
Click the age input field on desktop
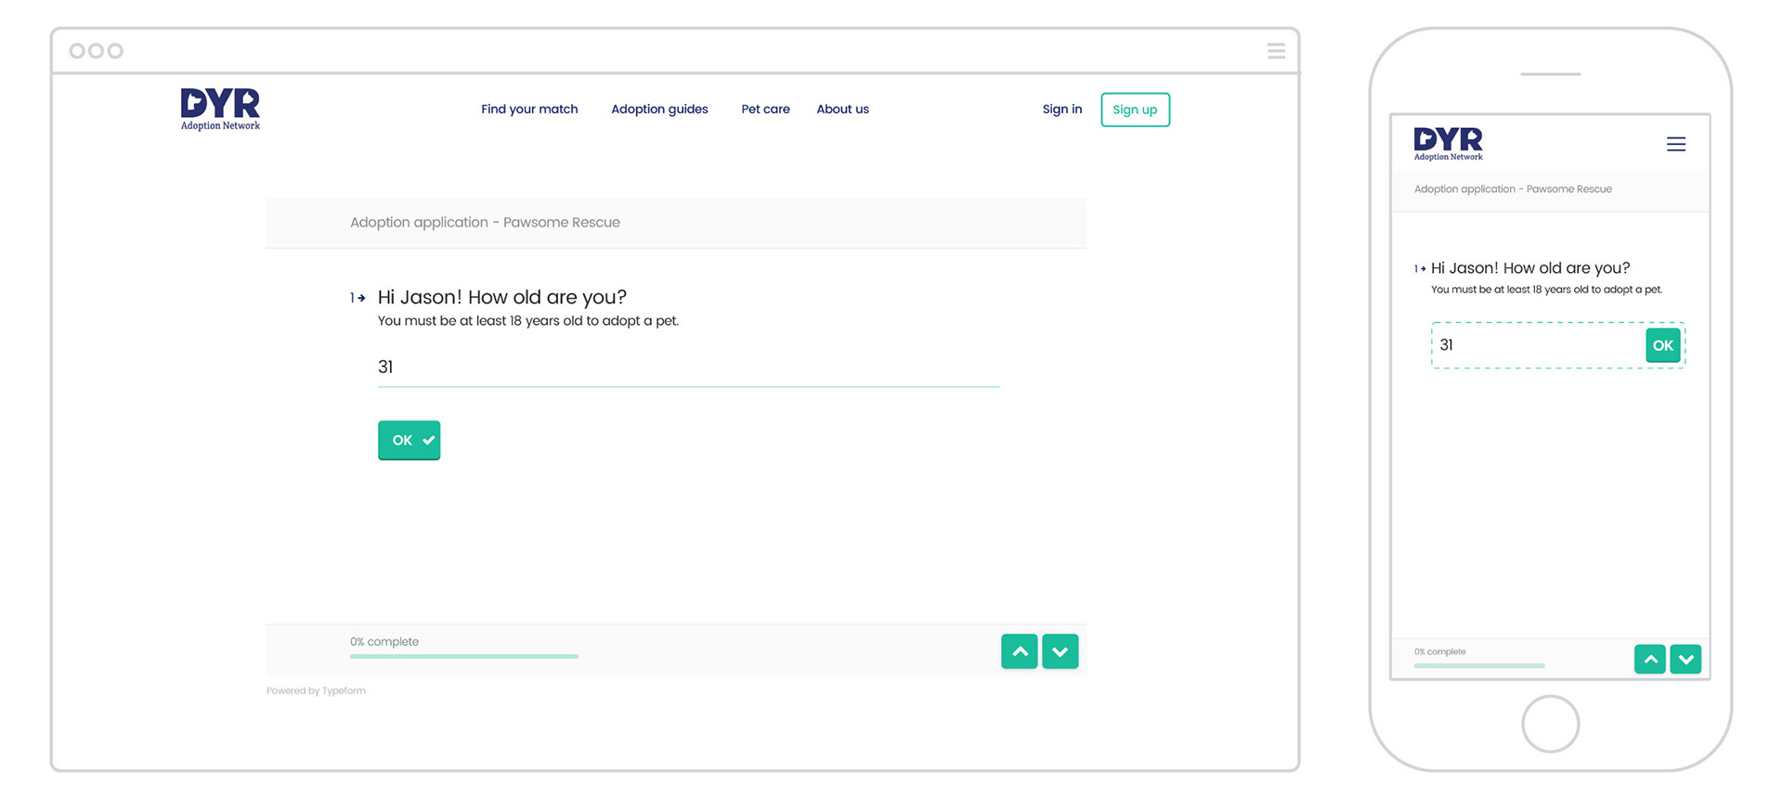[x=688, y=367]
